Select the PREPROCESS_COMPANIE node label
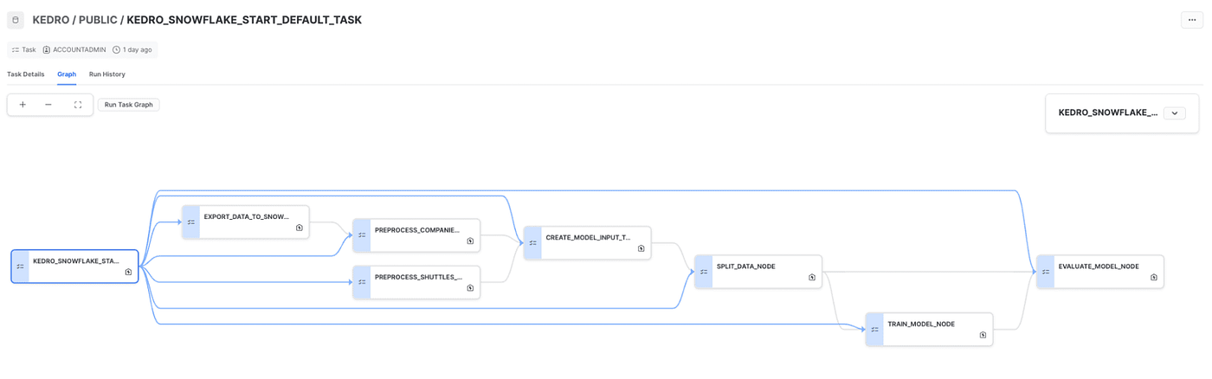 pyautogui.click(x=417, y=230)
